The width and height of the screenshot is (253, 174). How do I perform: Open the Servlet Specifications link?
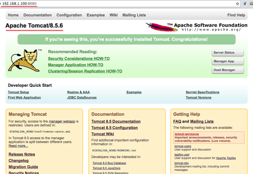tap(202, 92)
